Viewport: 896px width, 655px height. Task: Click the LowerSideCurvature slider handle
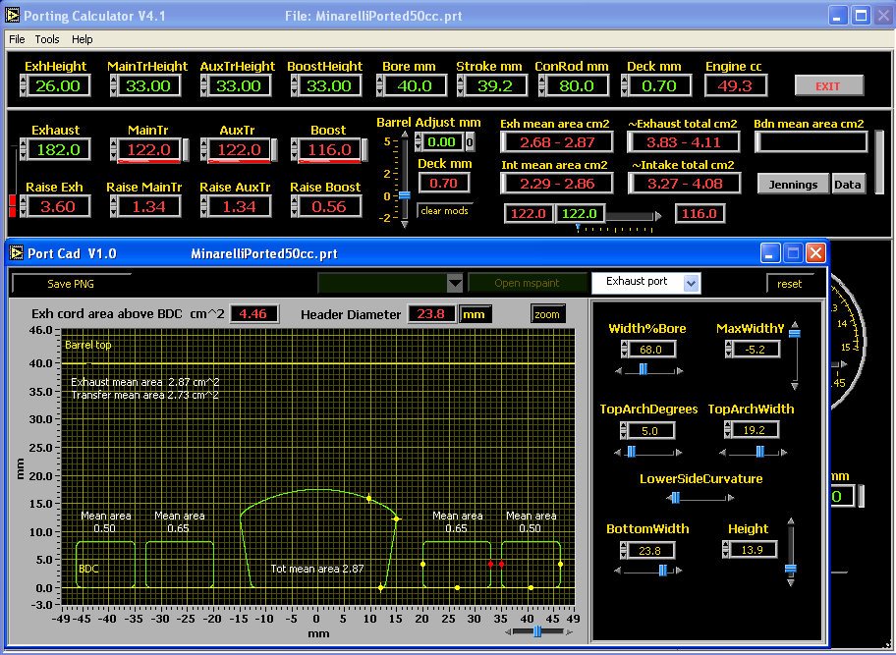tap(675, 498)
